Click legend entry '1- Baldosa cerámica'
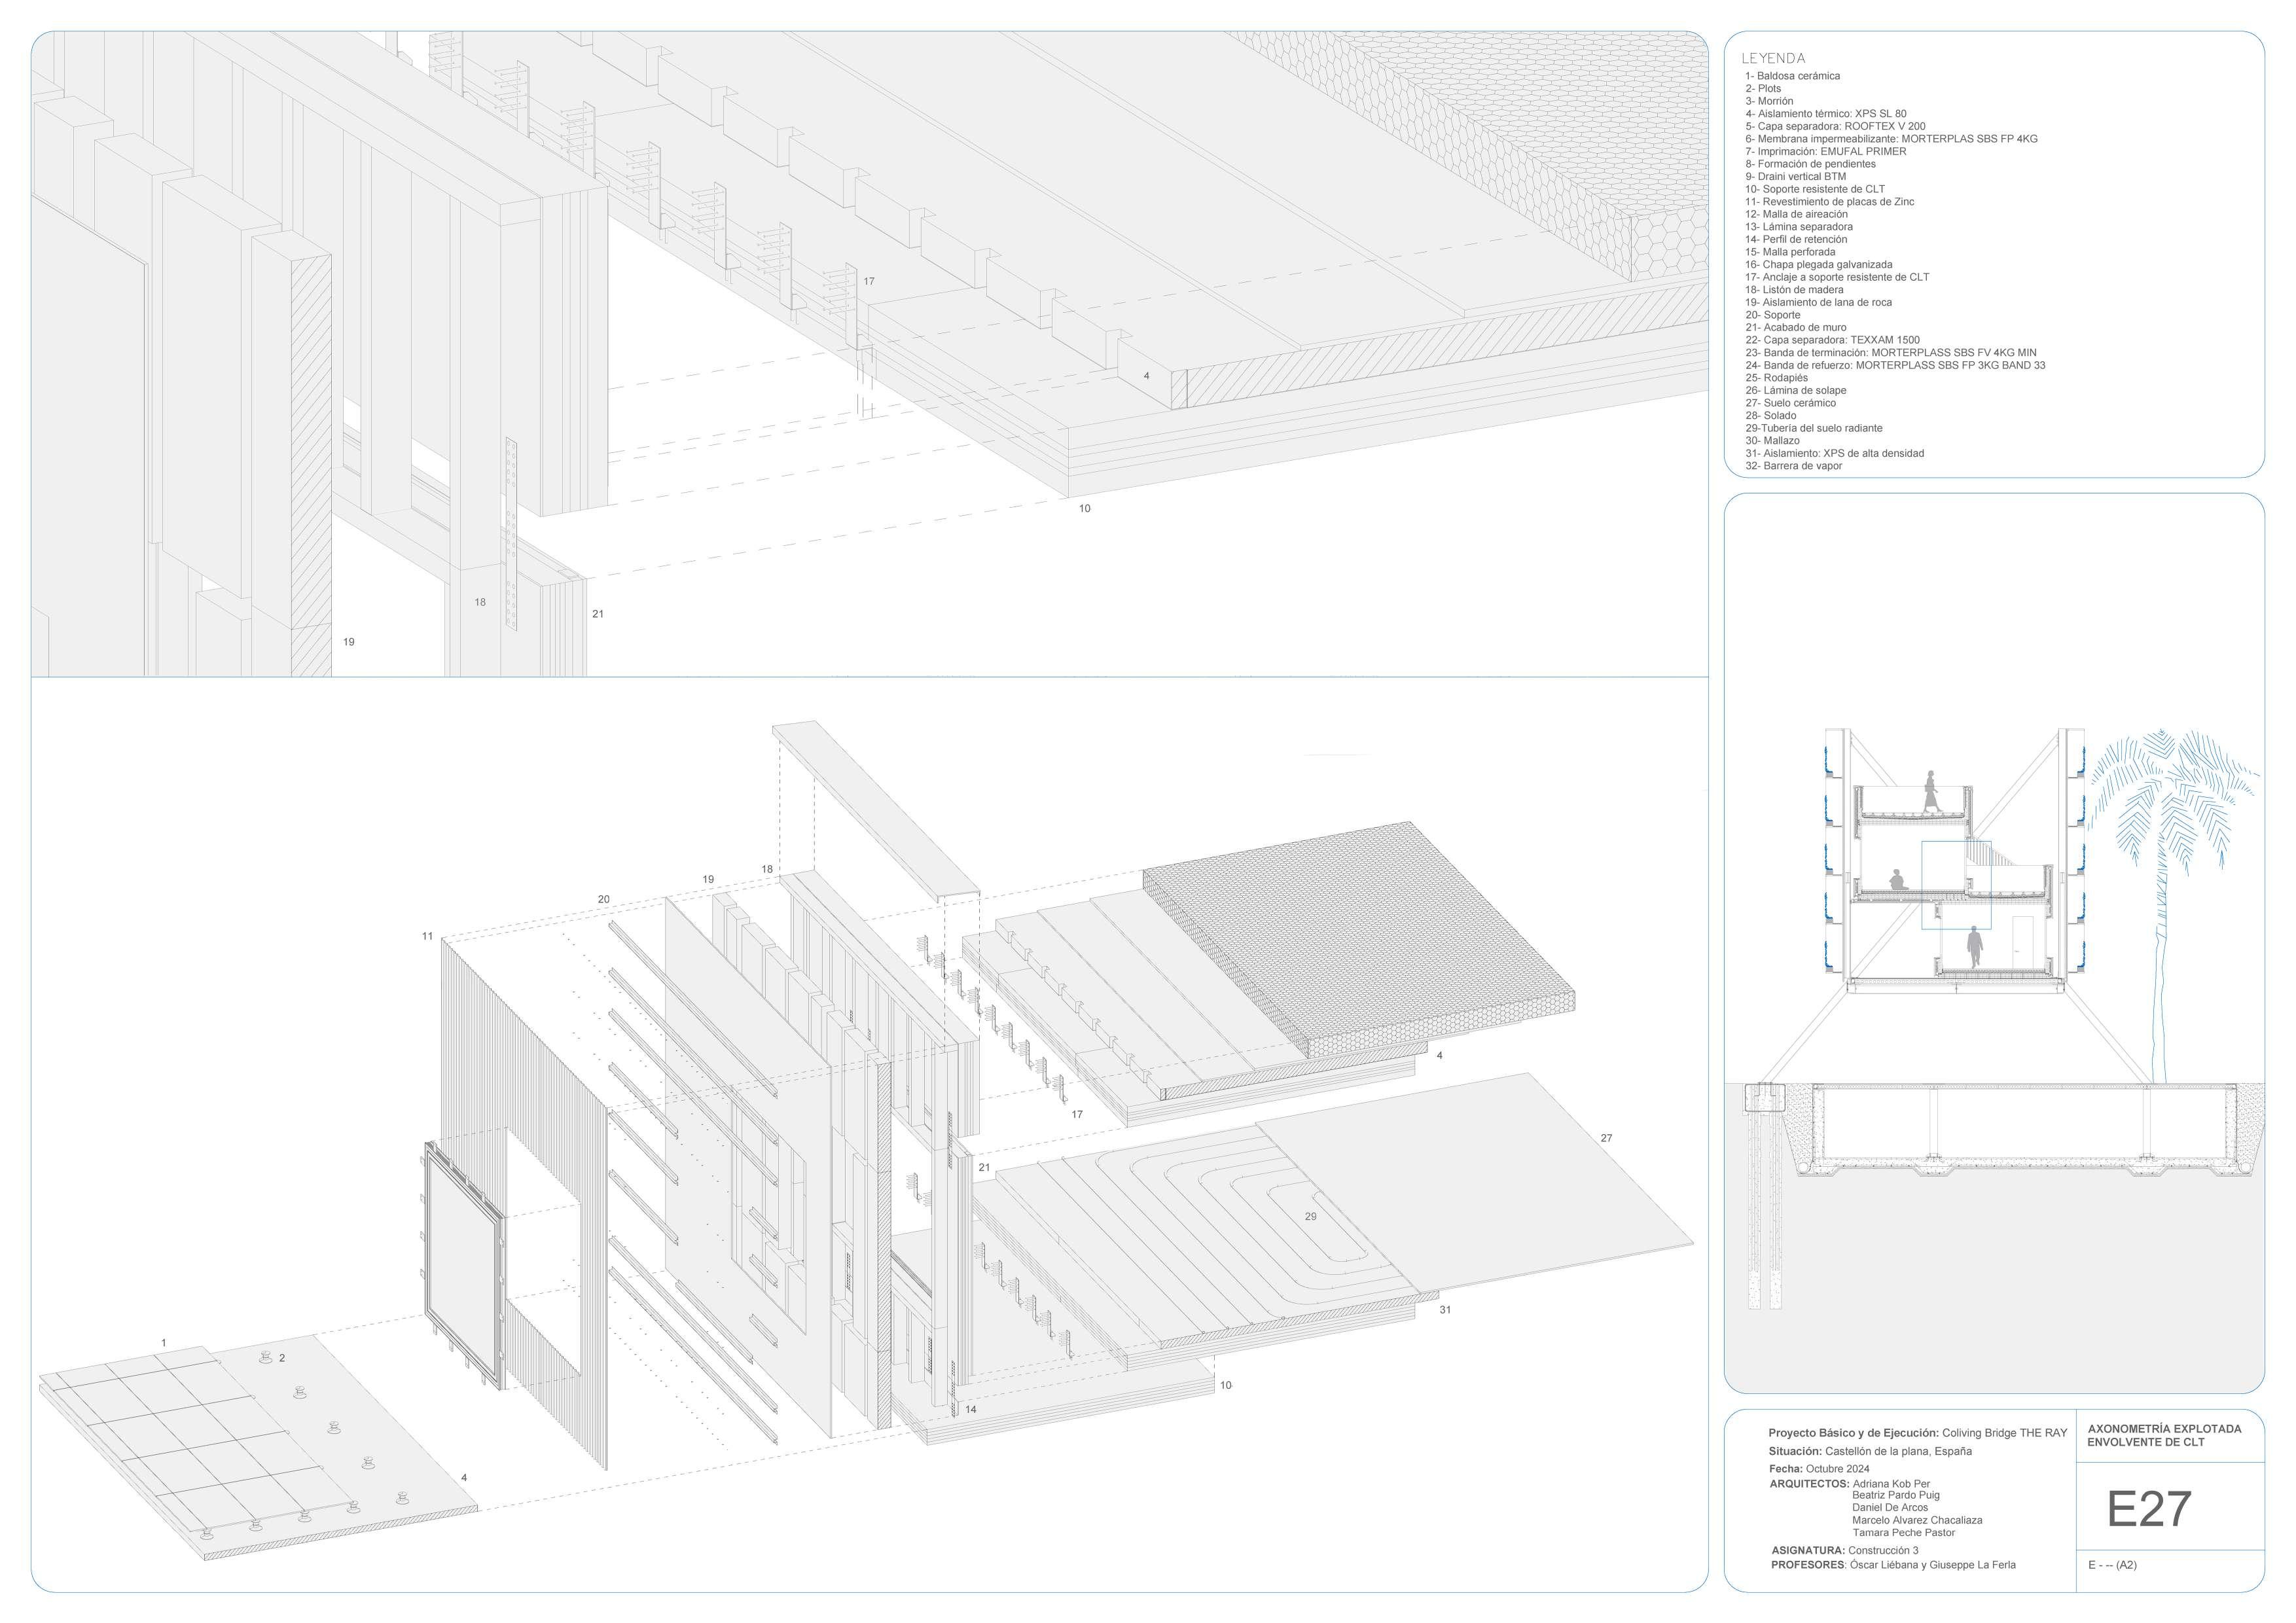The height and width of the screenshot is (1623, 2296). pos(1792,76)
